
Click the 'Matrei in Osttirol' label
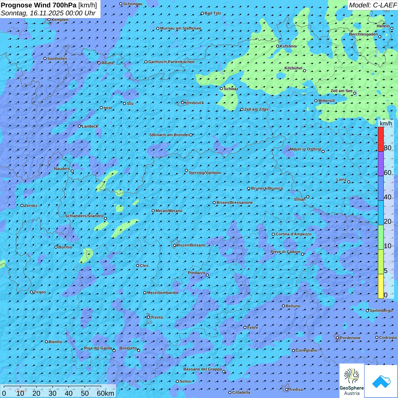click(305, 149)
